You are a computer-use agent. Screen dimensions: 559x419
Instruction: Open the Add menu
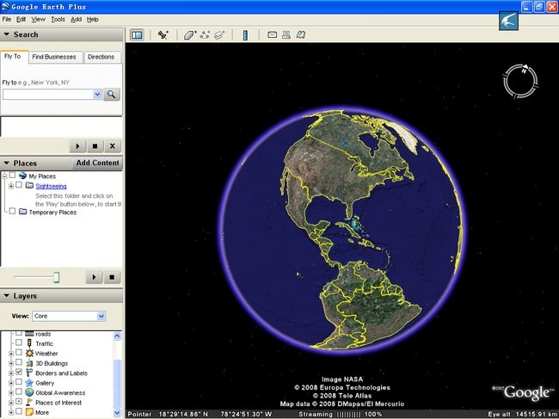pos(76,19)
